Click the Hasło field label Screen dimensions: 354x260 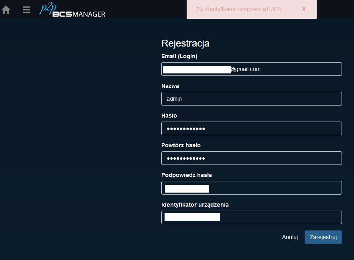169,116
